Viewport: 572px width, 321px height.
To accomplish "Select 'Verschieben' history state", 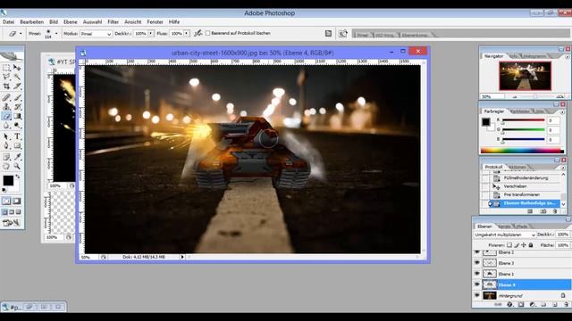I will (x=515, y=186).
